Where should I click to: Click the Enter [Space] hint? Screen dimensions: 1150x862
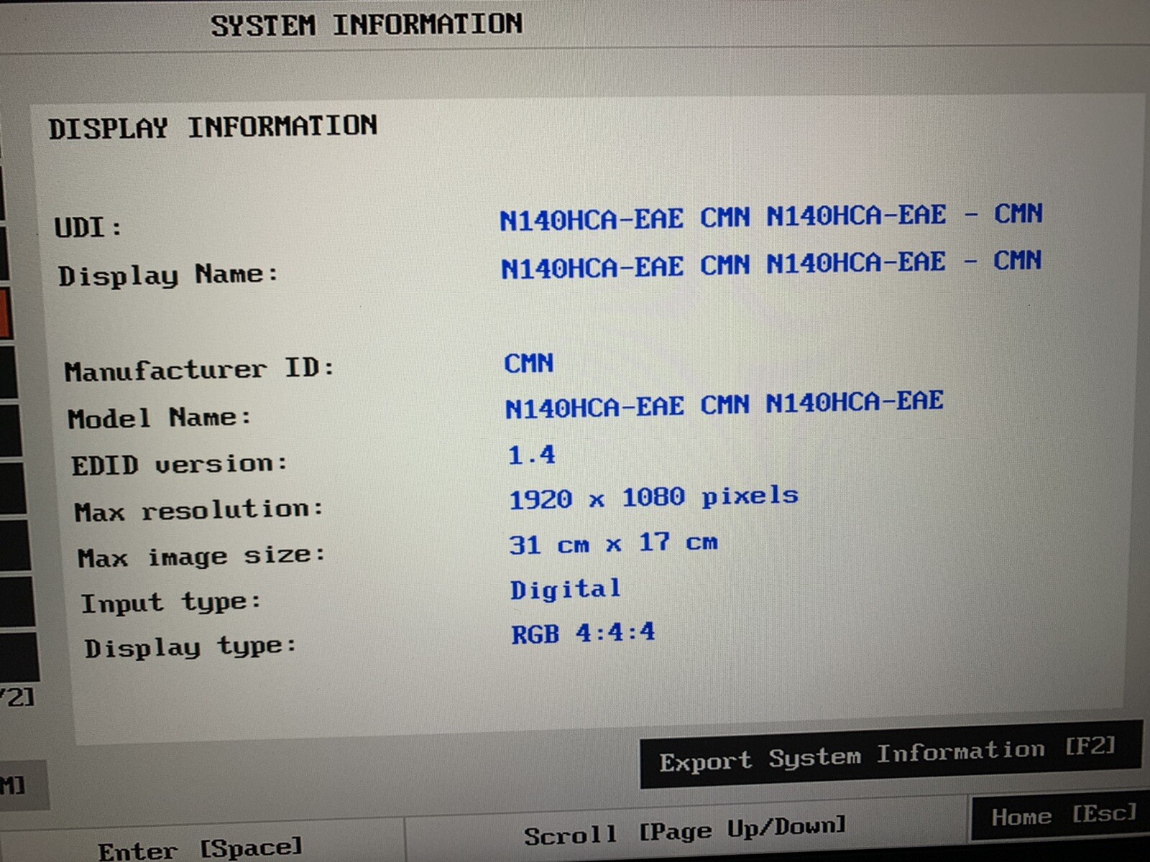(x=200, y=849)
